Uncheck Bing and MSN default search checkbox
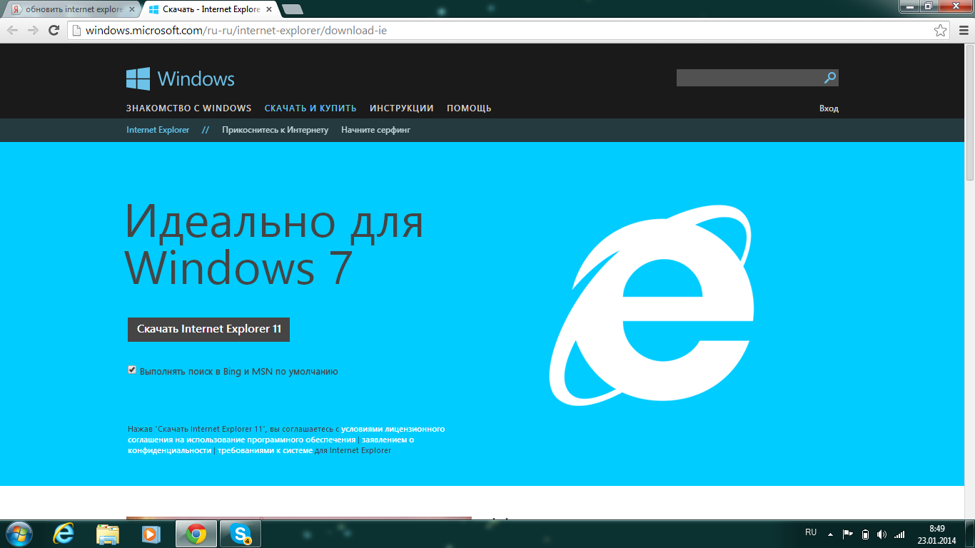This screenshot has width=975, height=548. tap(132, 370)
